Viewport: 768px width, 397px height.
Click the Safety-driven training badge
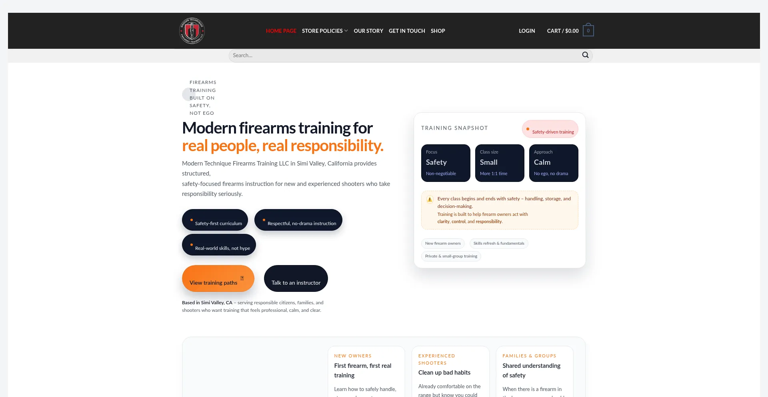[550, 129]
